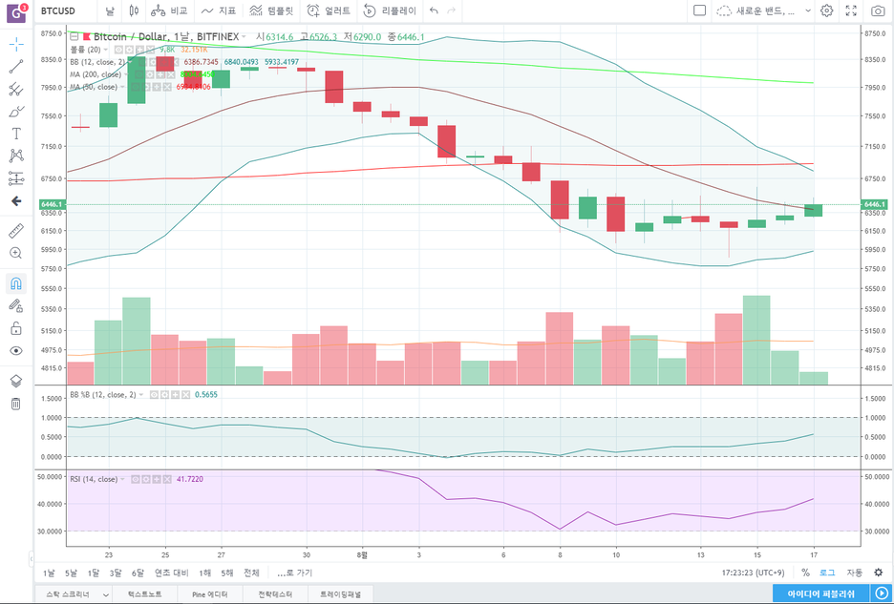
Task: Open dropdown arrow beside BB %B legend
Action: pyautogui.click(x=141, y=394)
